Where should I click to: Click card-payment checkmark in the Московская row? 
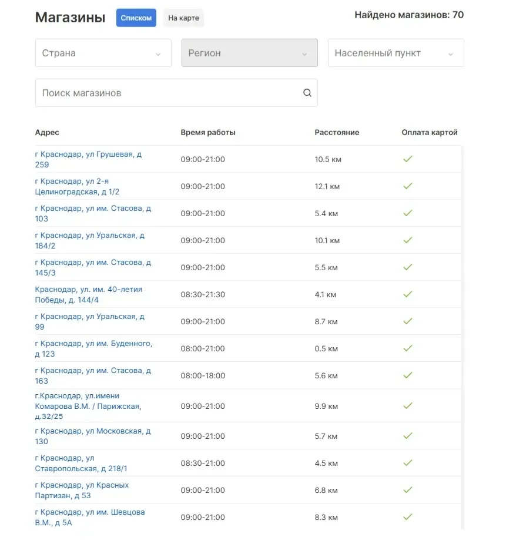[x=408, y=436]
